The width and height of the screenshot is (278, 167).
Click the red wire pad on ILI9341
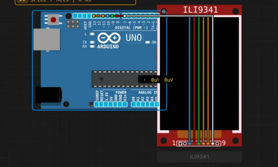pyautogui.click(x=194, y=143)
